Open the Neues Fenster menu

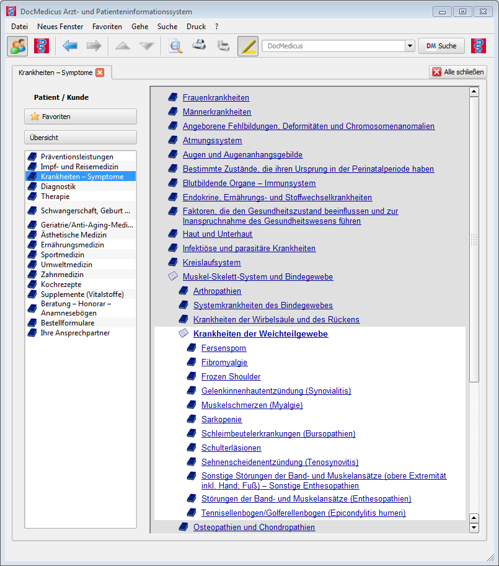click(x=60, y=27)
